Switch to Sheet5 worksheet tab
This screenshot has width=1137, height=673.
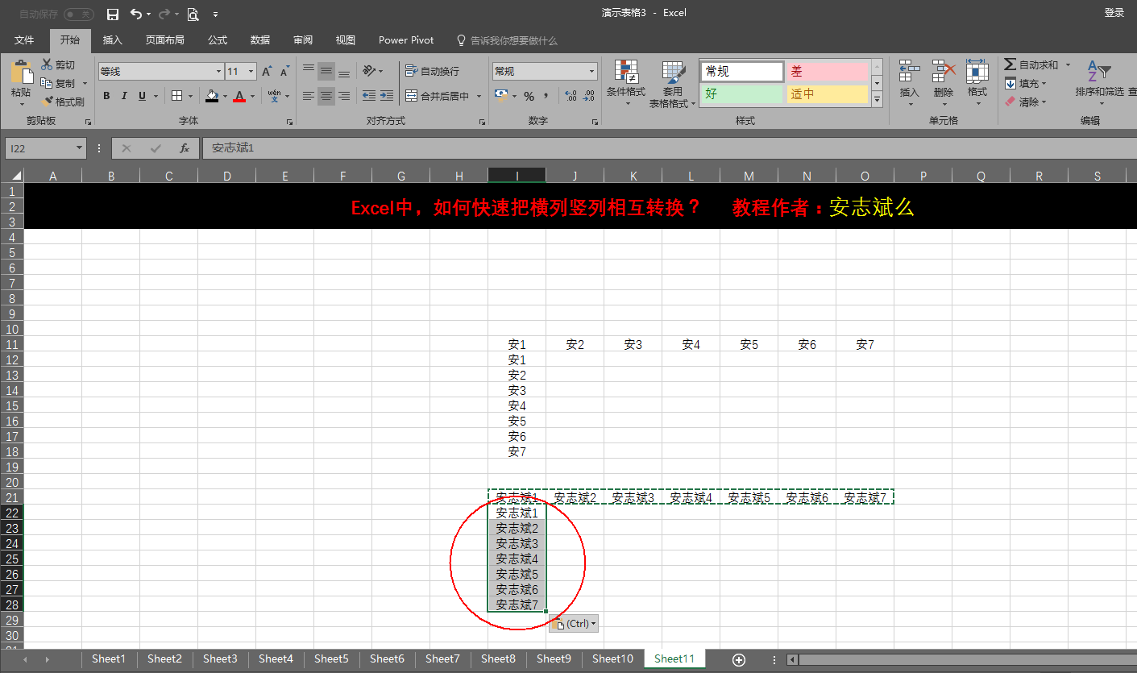[331, 658]
